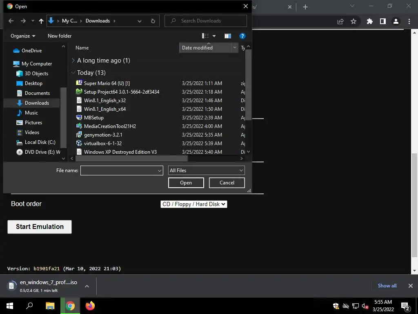Open Chrome three-dot menu

click(409, 21)
